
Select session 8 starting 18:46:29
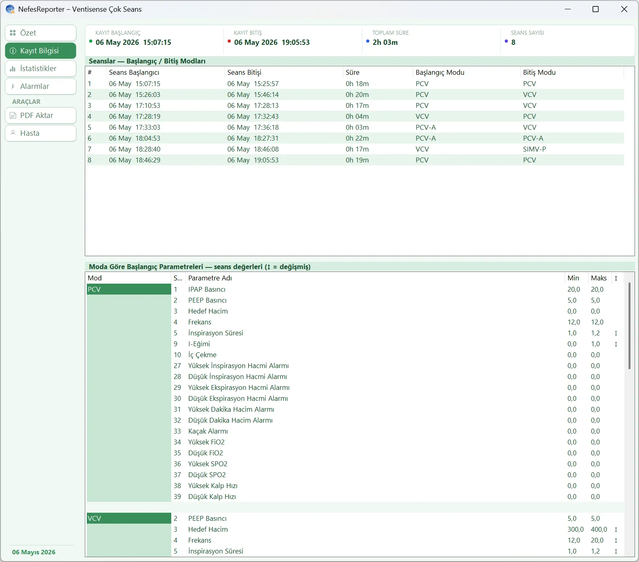coord(355,160)
